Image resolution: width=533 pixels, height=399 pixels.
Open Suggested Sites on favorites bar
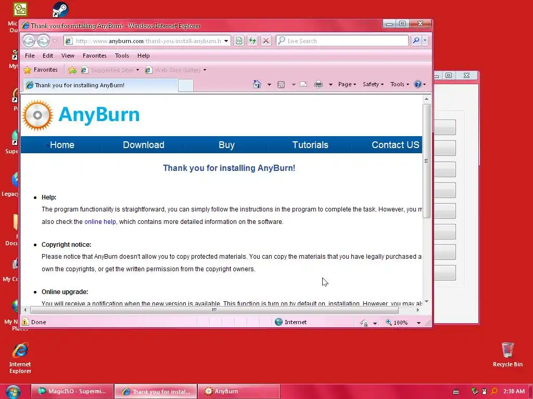(110, 70)
